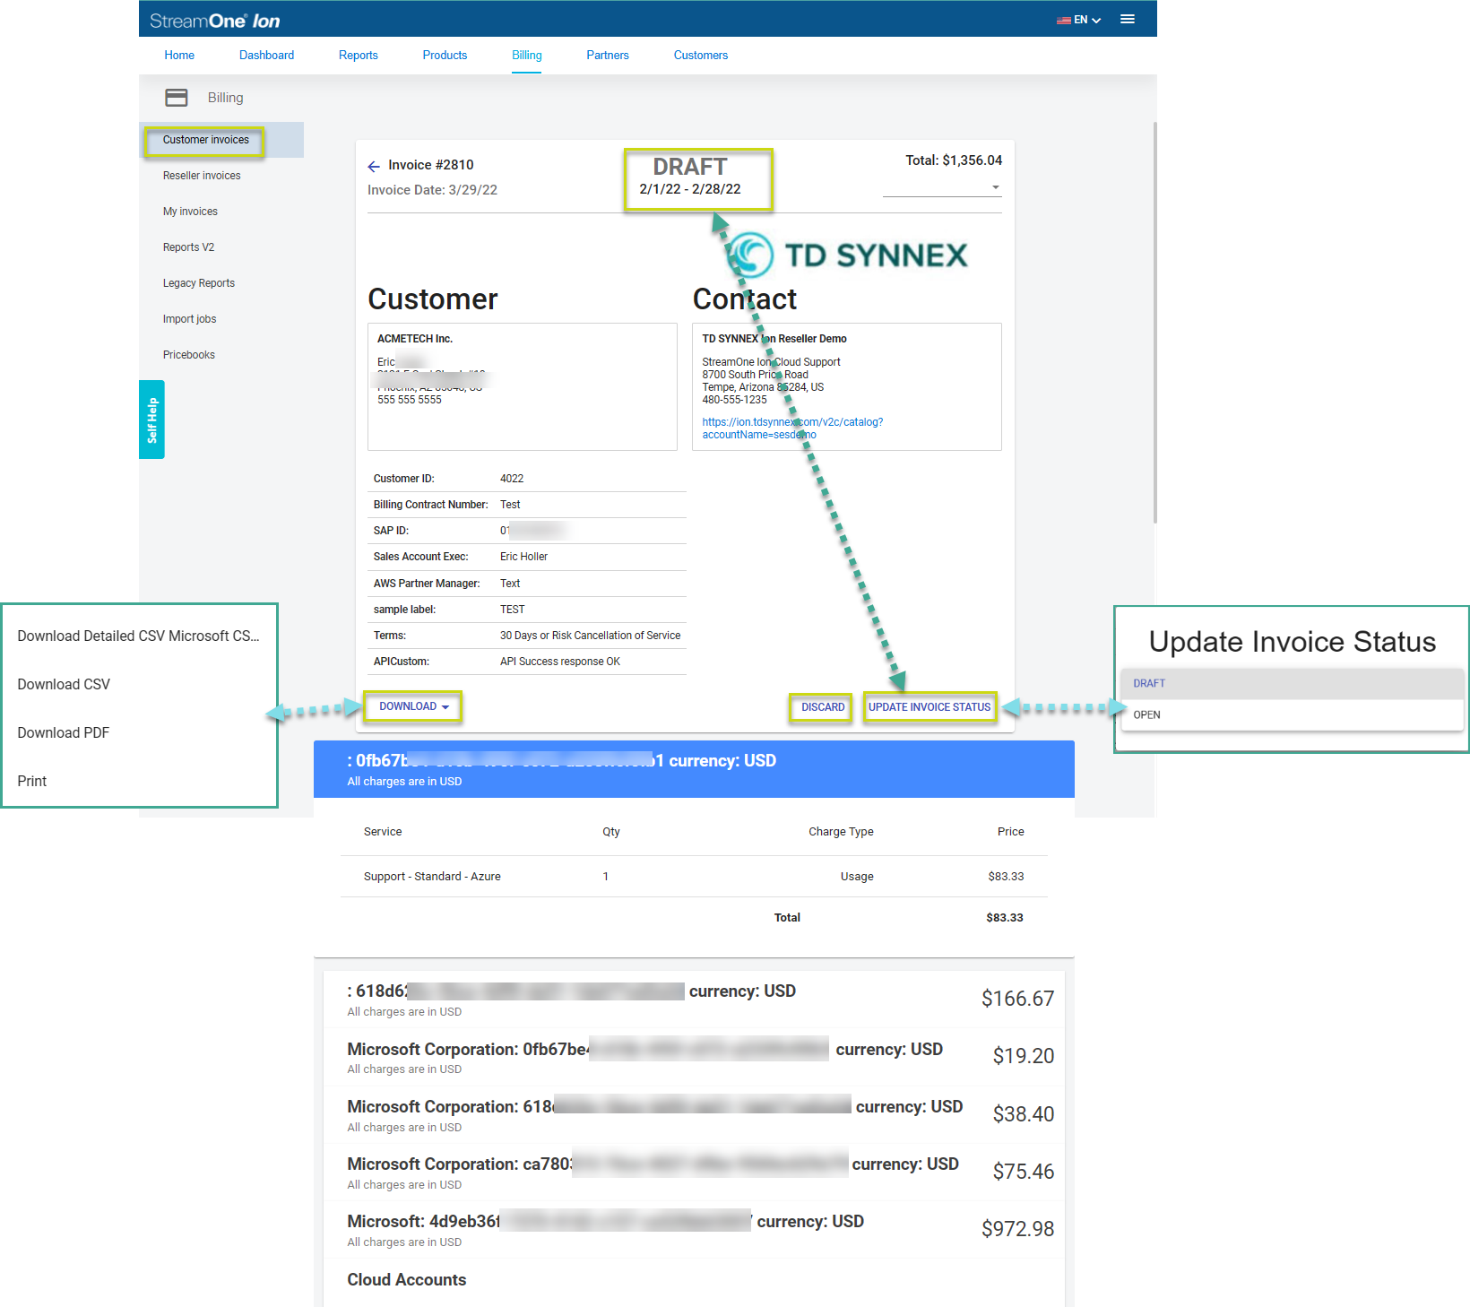Open the hamburger menu icon

[1128, 19]
